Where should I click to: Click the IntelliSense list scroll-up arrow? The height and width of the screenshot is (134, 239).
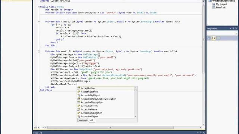pyautogui.click(x=136, y=88)
